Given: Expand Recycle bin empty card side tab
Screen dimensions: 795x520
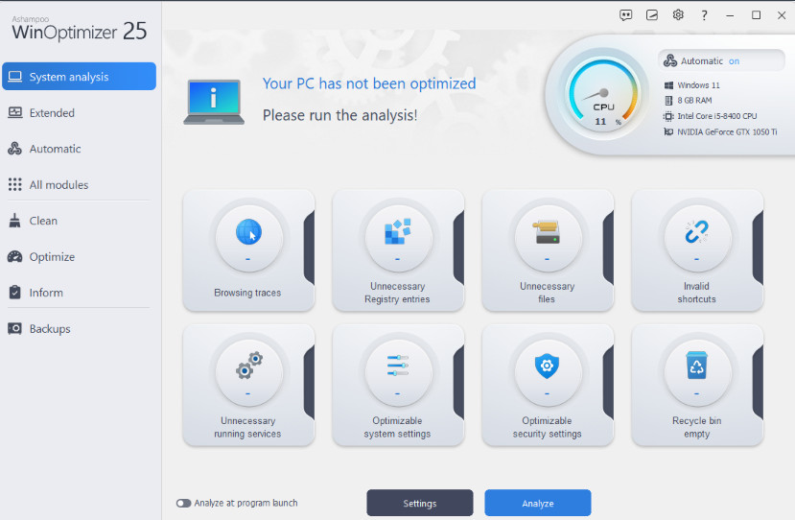Looking at the screenshot, I should 758,383.
